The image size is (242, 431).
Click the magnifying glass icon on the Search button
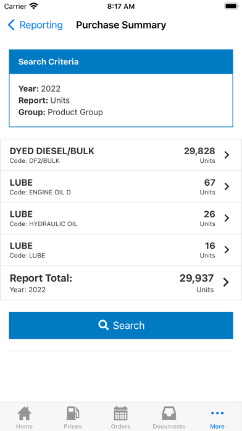click(x=103, y=325)
